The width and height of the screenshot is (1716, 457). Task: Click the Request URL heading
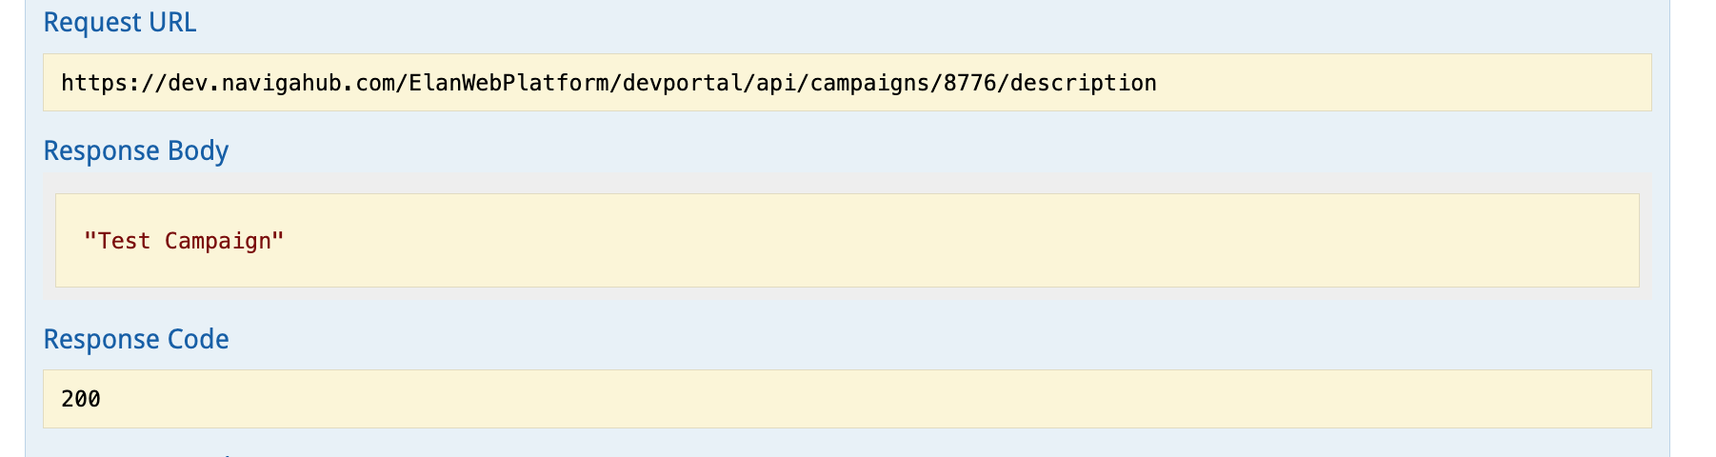click(120, 22)
